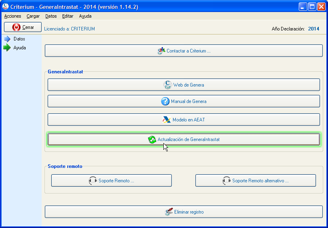Open Web de Genera

tap(184, 85)
